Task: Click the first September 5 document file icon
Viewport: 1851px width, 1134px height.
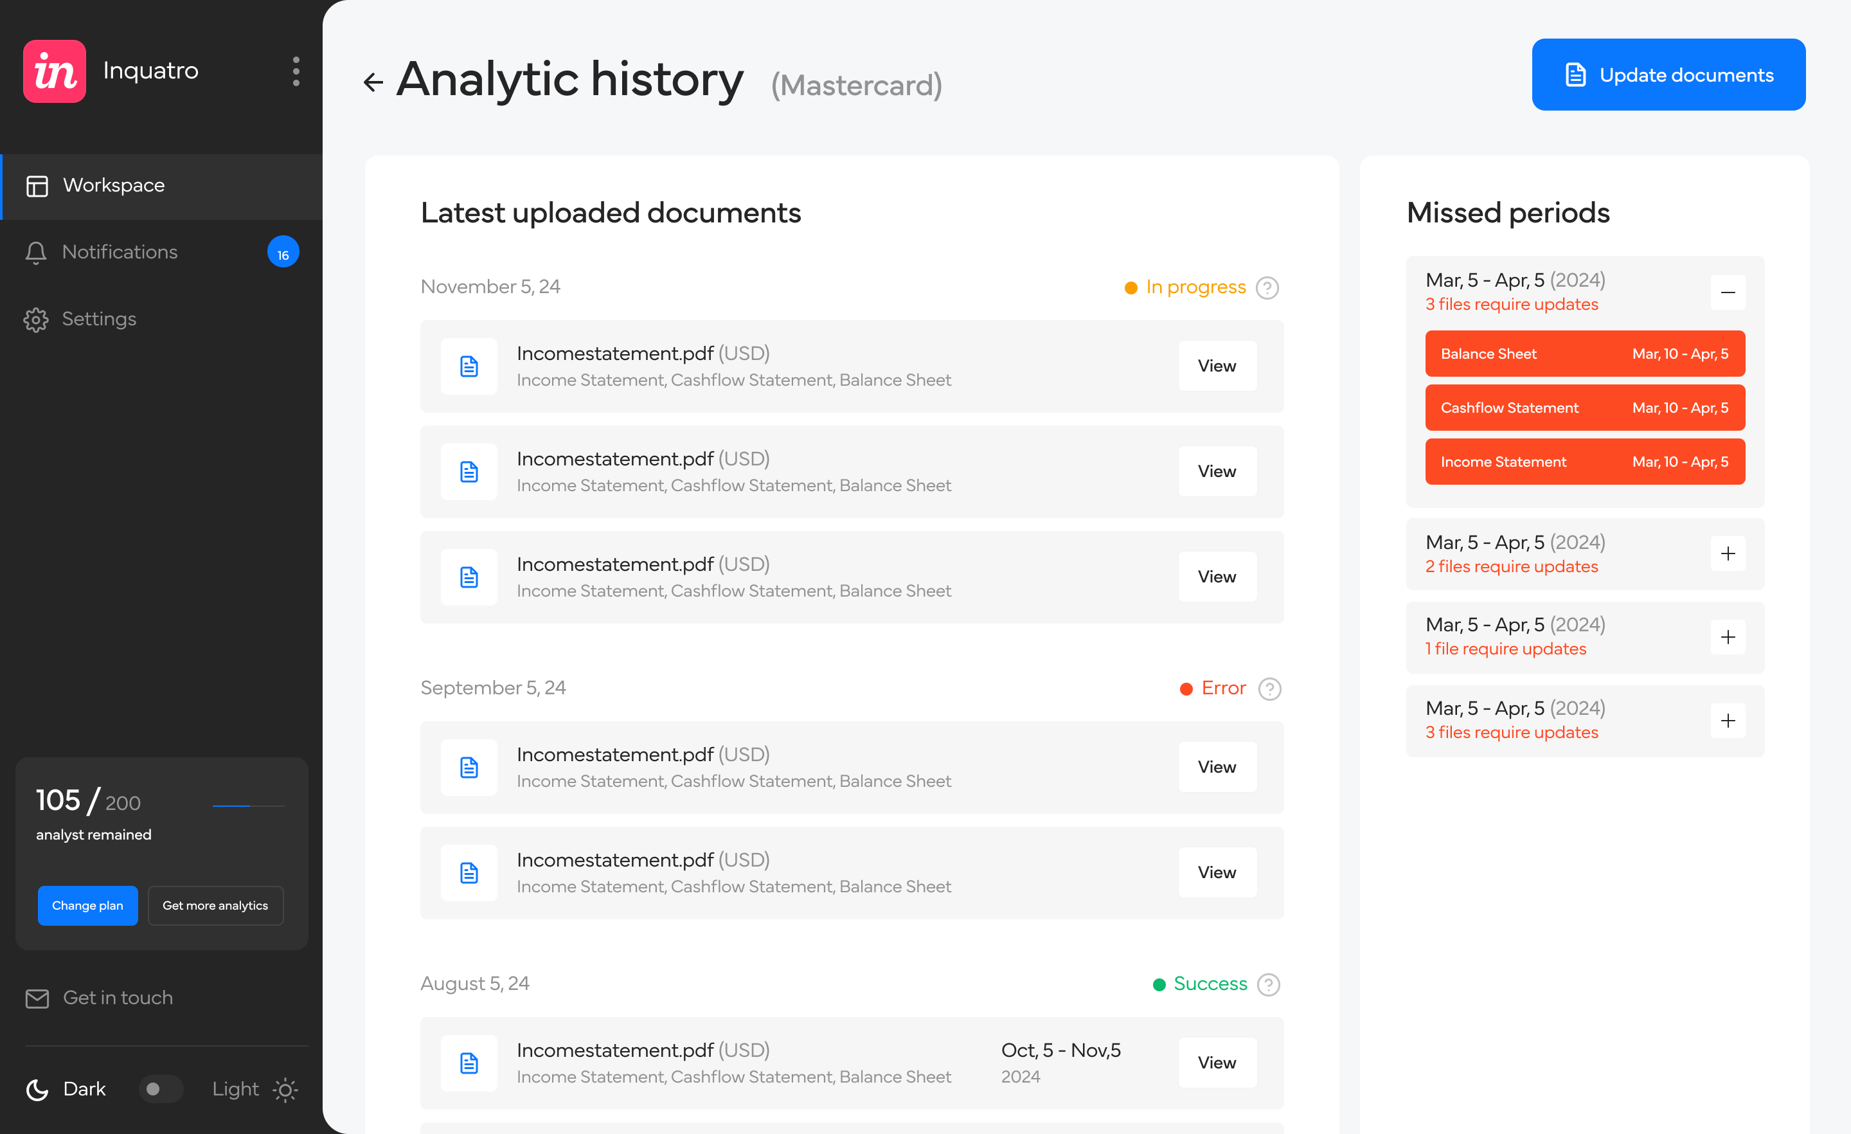Action: 470,768
